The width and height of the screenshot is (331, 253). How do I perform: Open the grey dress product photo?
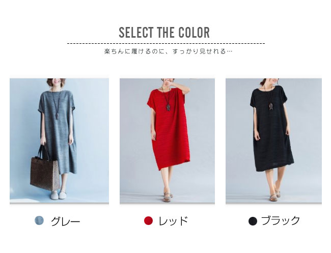coord(59,140)
